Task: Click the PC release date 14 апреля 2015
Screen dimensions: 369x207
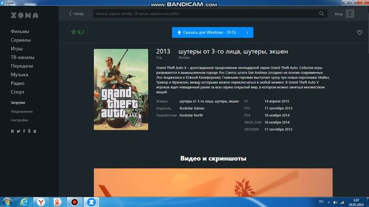Action: tap(277, 101)
